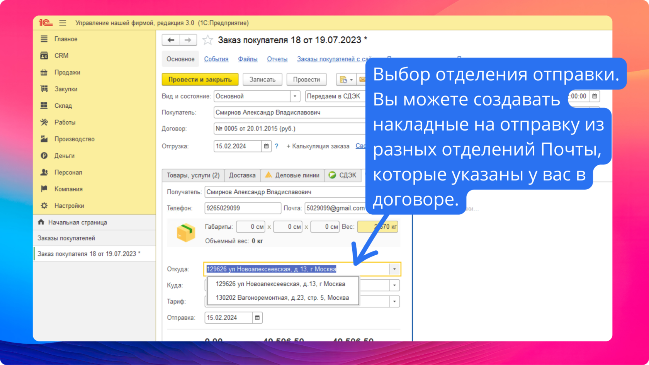
Task: Click the Записать button
Action: pos(262,80)
